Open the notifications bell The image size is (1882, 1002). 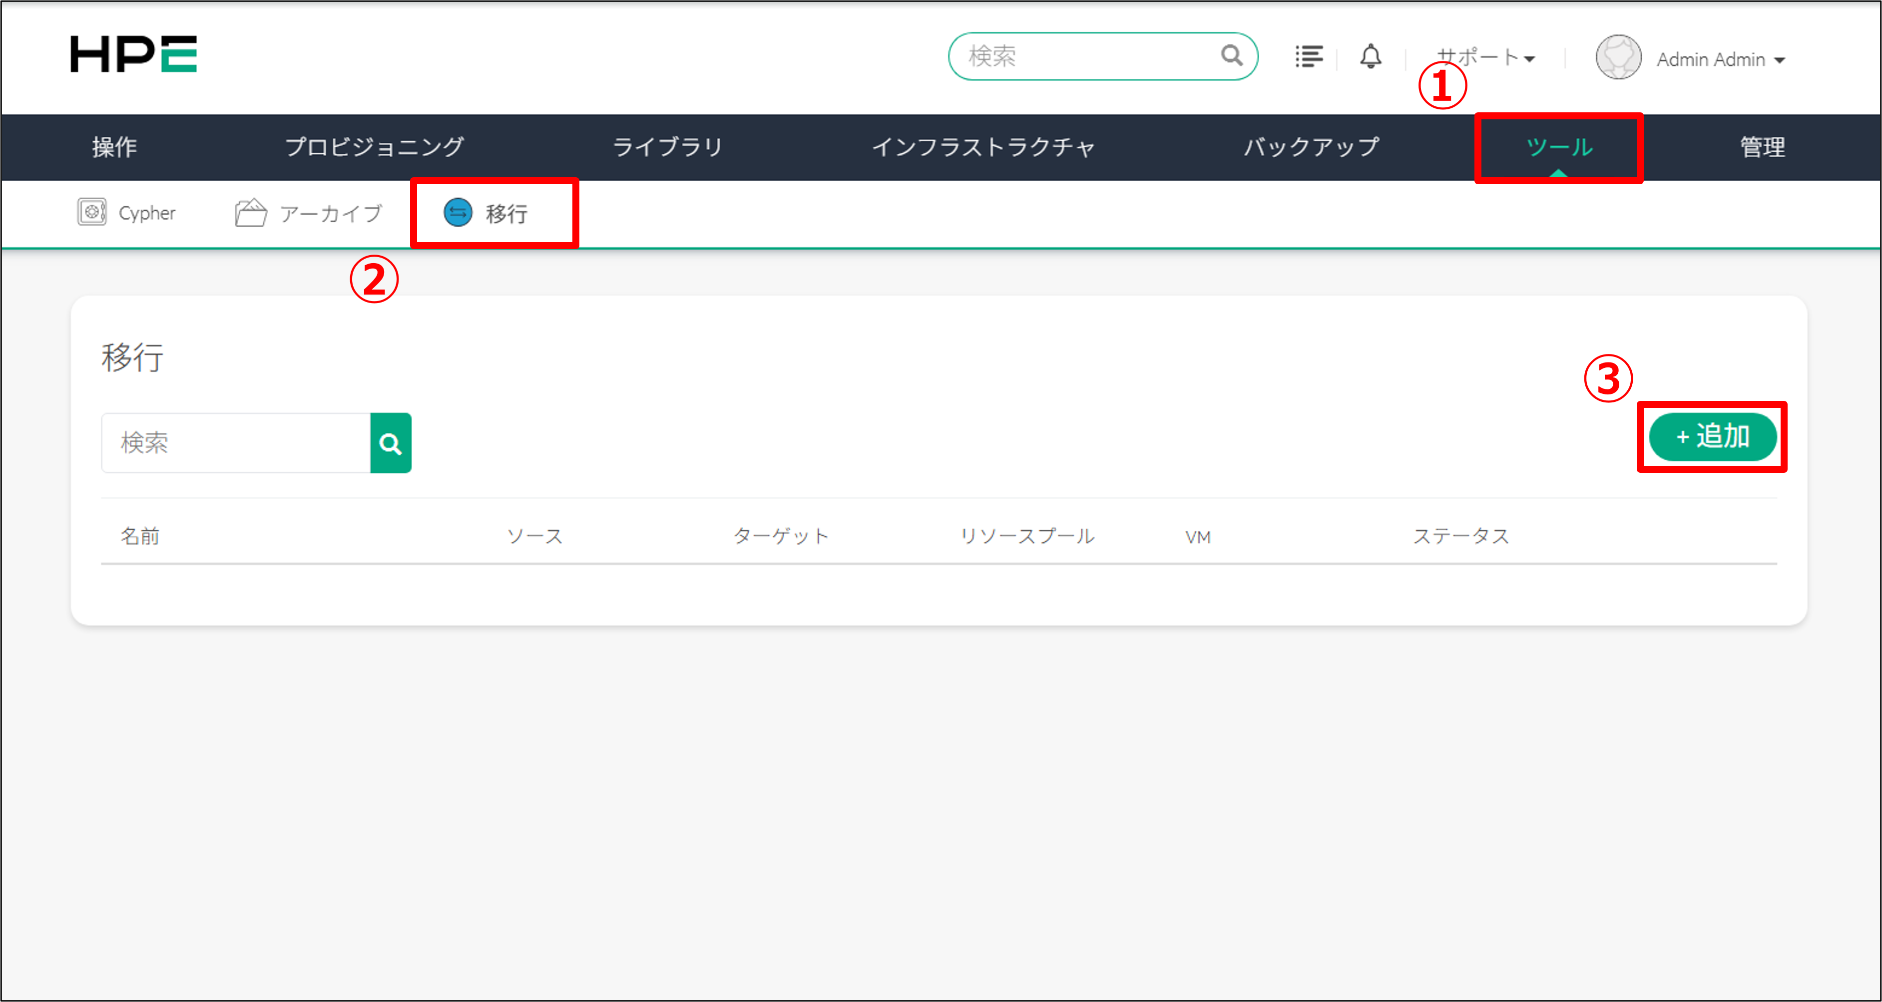pos(1371,57)
